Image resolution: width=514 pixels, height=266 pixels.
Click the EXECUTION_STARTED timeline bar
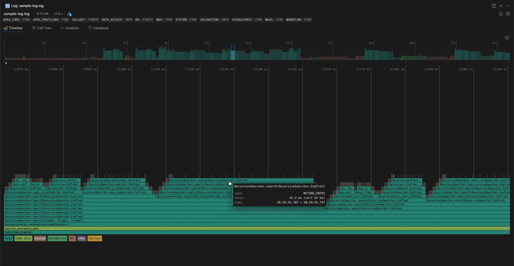pos(257,232)
